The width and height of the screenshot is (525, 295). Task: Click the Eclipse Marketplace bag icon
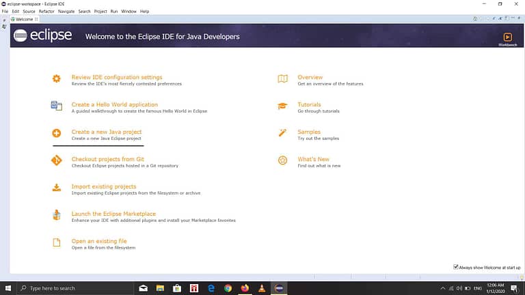57,214
